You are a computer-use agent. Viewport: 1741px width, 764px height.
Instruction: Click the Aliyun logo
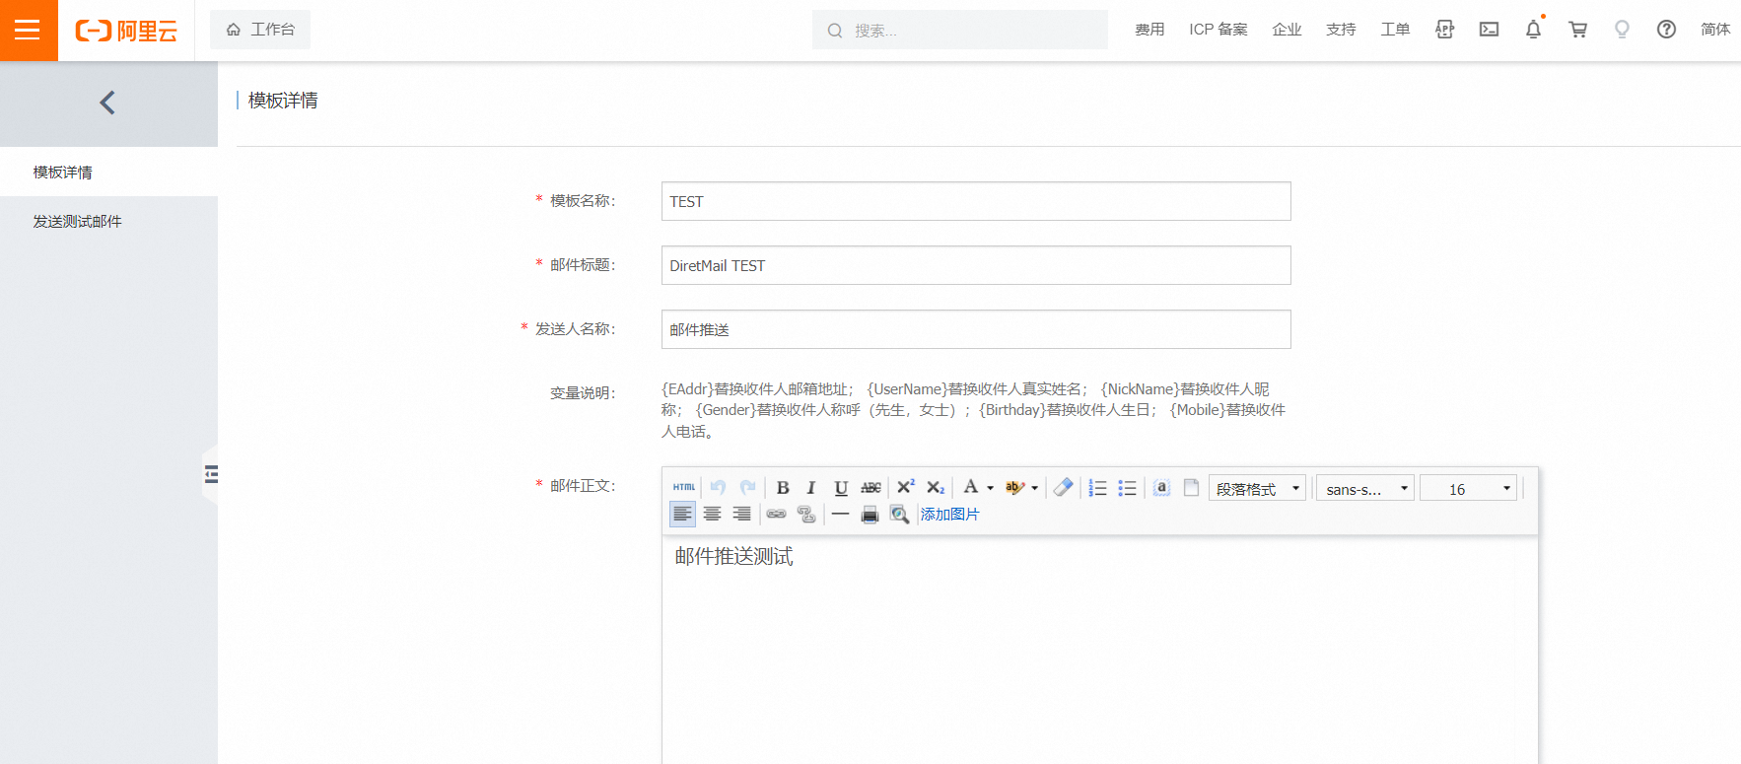point(126,31)
